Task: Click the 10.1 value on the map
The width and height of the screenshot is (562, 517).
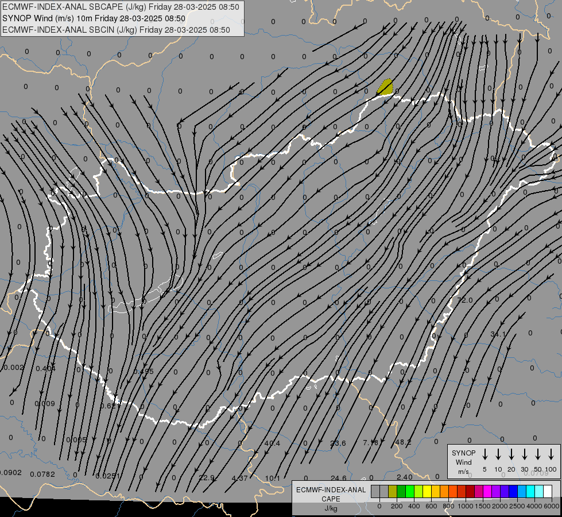Action: point(273,479)
